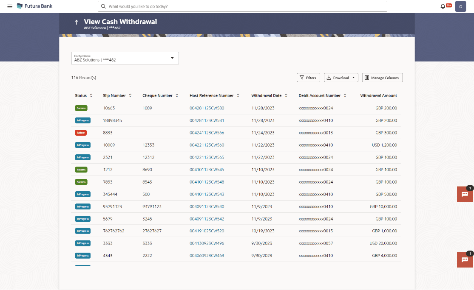Open host reference 004281123CW580
This screenshot has height=290, width=474.
207,108
